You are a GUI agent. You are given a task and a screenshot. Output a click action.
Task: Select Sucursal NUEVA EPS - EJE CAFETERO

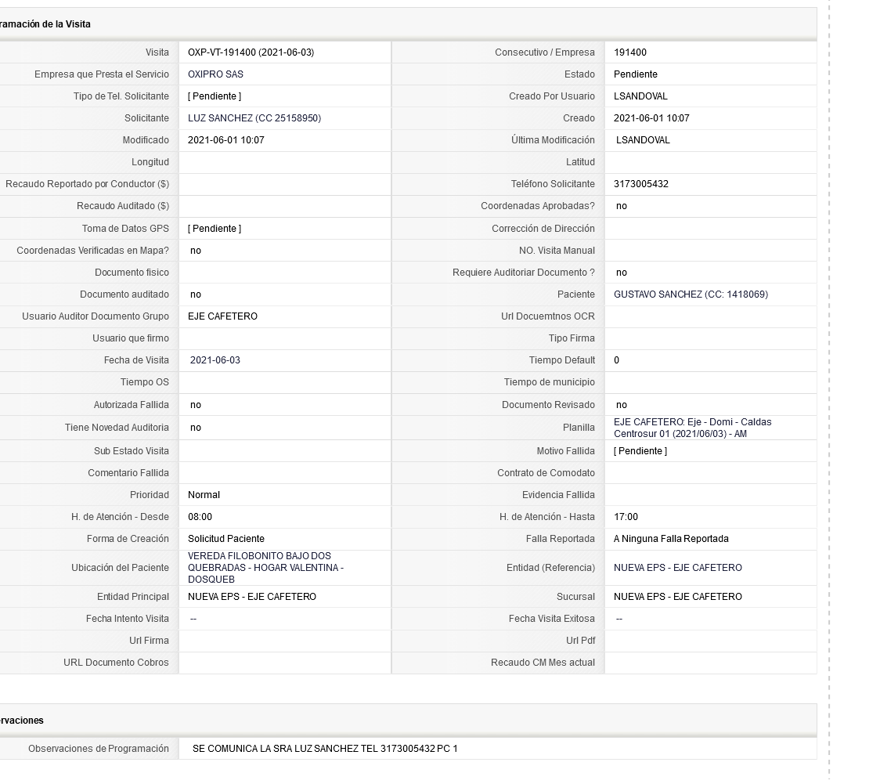[678, 597]
